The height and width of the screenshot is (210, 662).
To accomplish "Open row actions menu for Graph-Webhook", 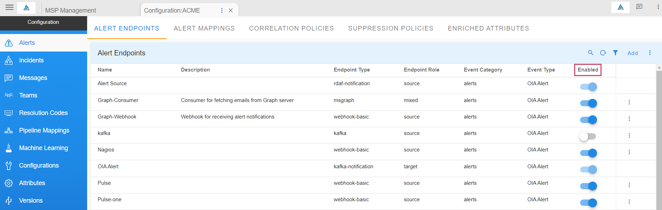I will coord(629,119).
